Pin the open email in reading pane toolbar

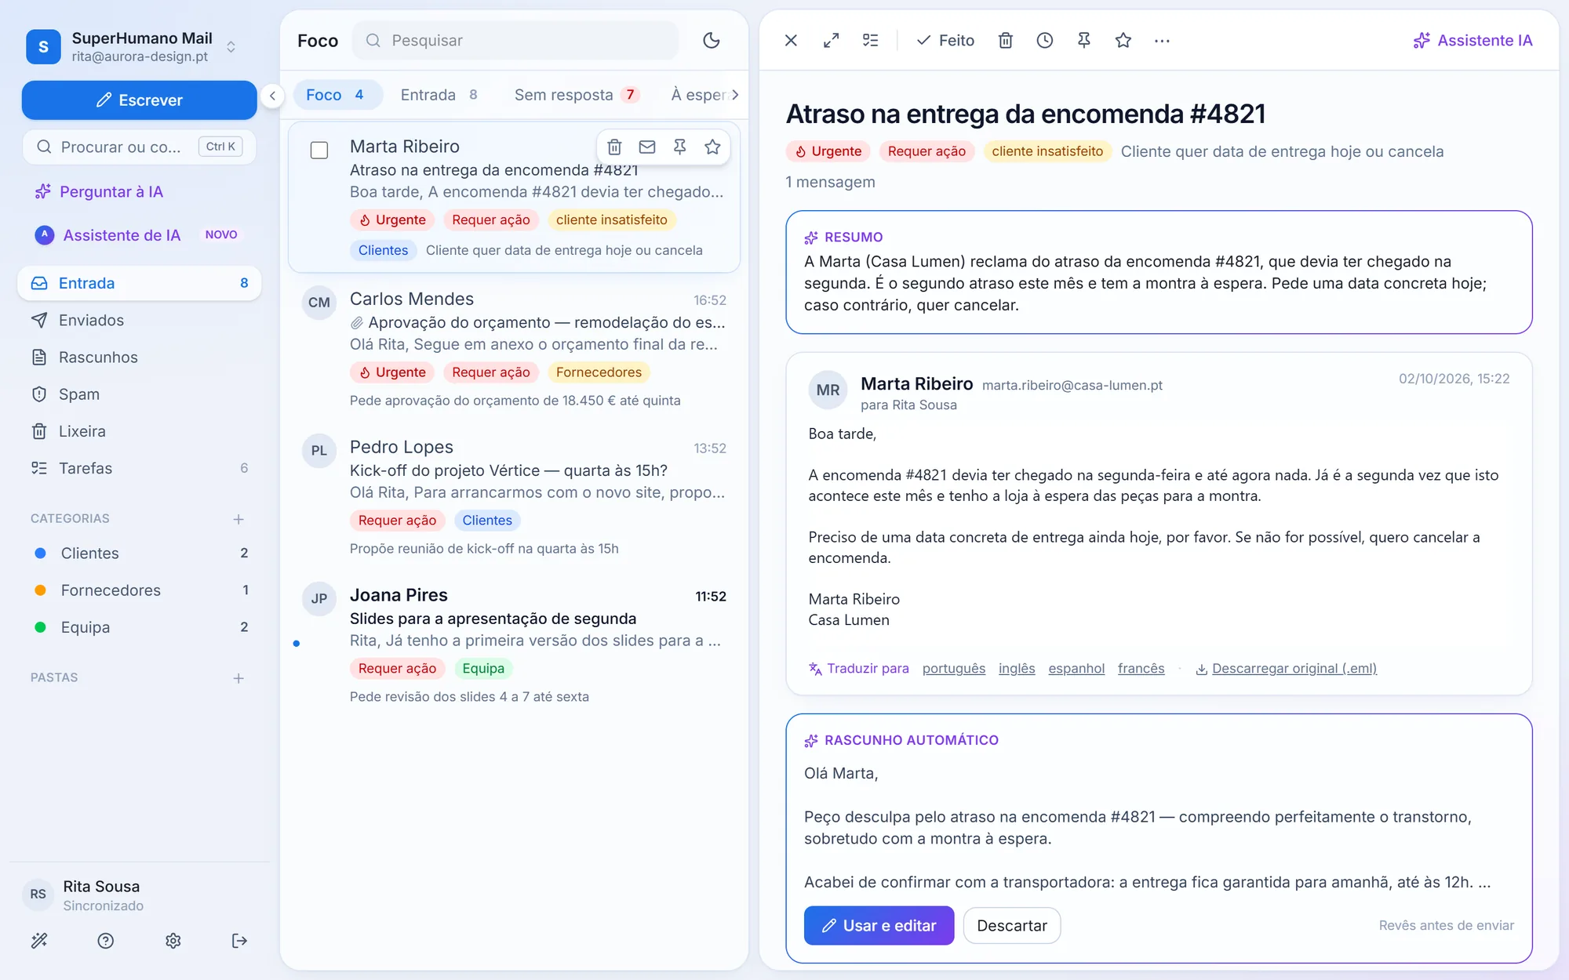(1084, 40)
